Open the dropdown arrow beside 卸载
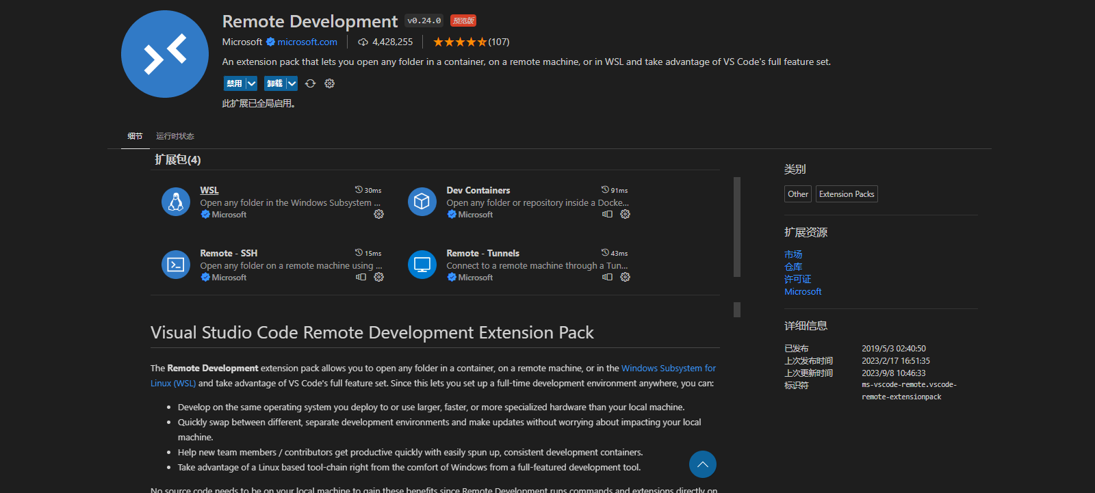The width and height of the screenshot is (1095, 493). pyautogui.click(x=292, y=83)
